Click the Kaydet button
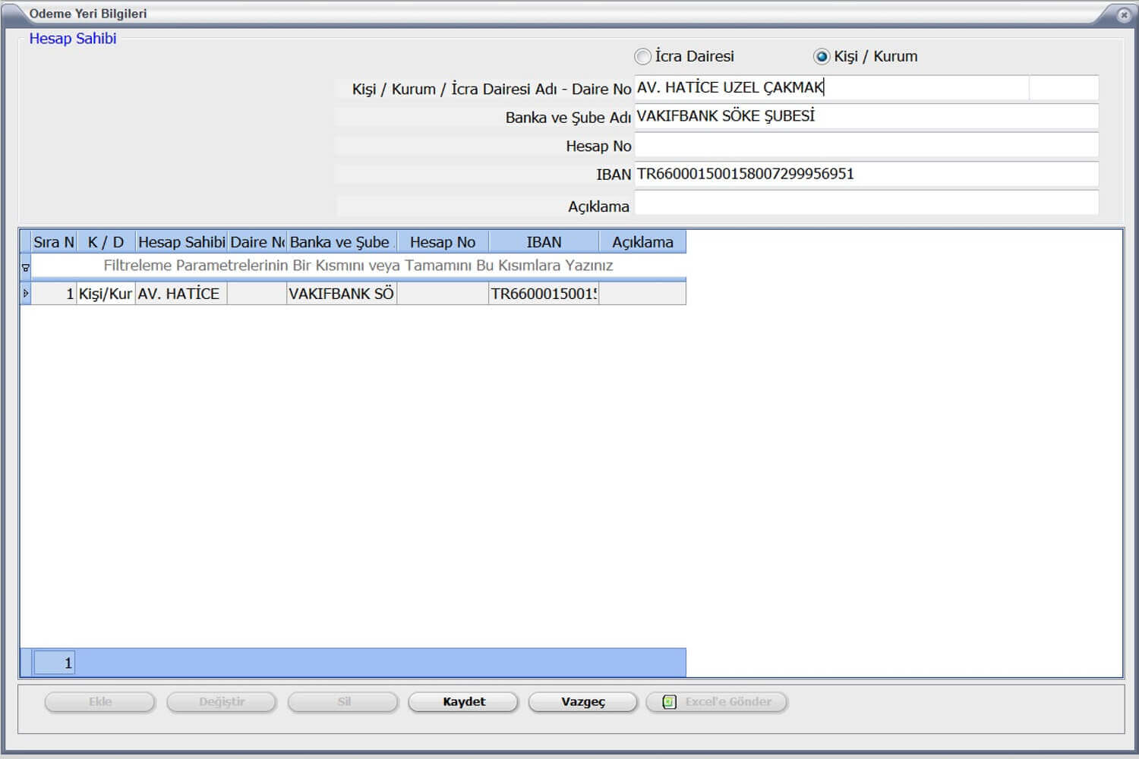The width and height of the screenshot is (1139, 759). coord(463,702)
